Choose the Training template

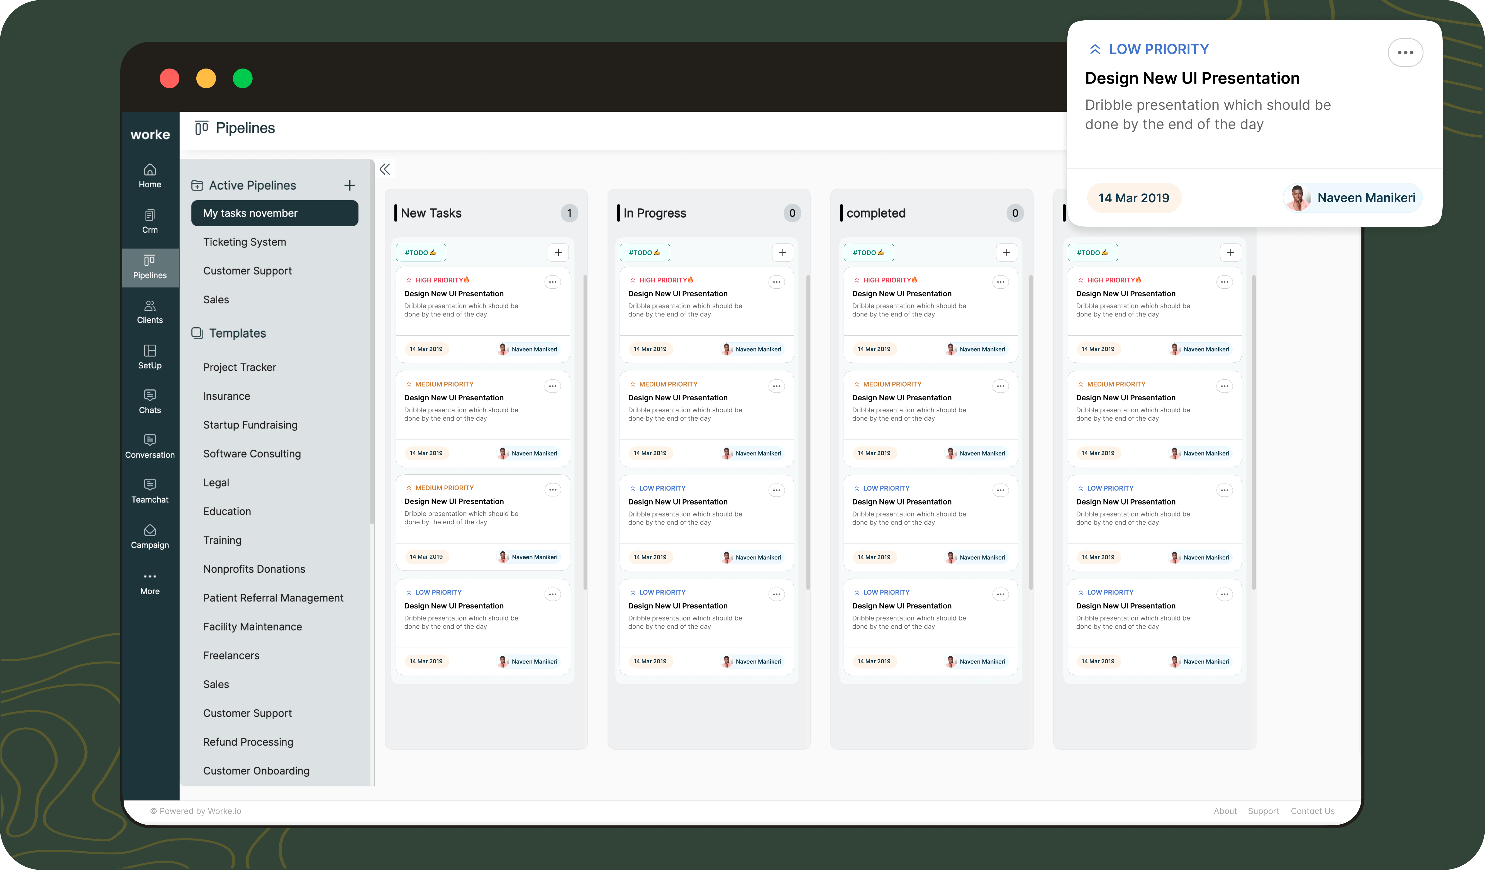point(222,540)
